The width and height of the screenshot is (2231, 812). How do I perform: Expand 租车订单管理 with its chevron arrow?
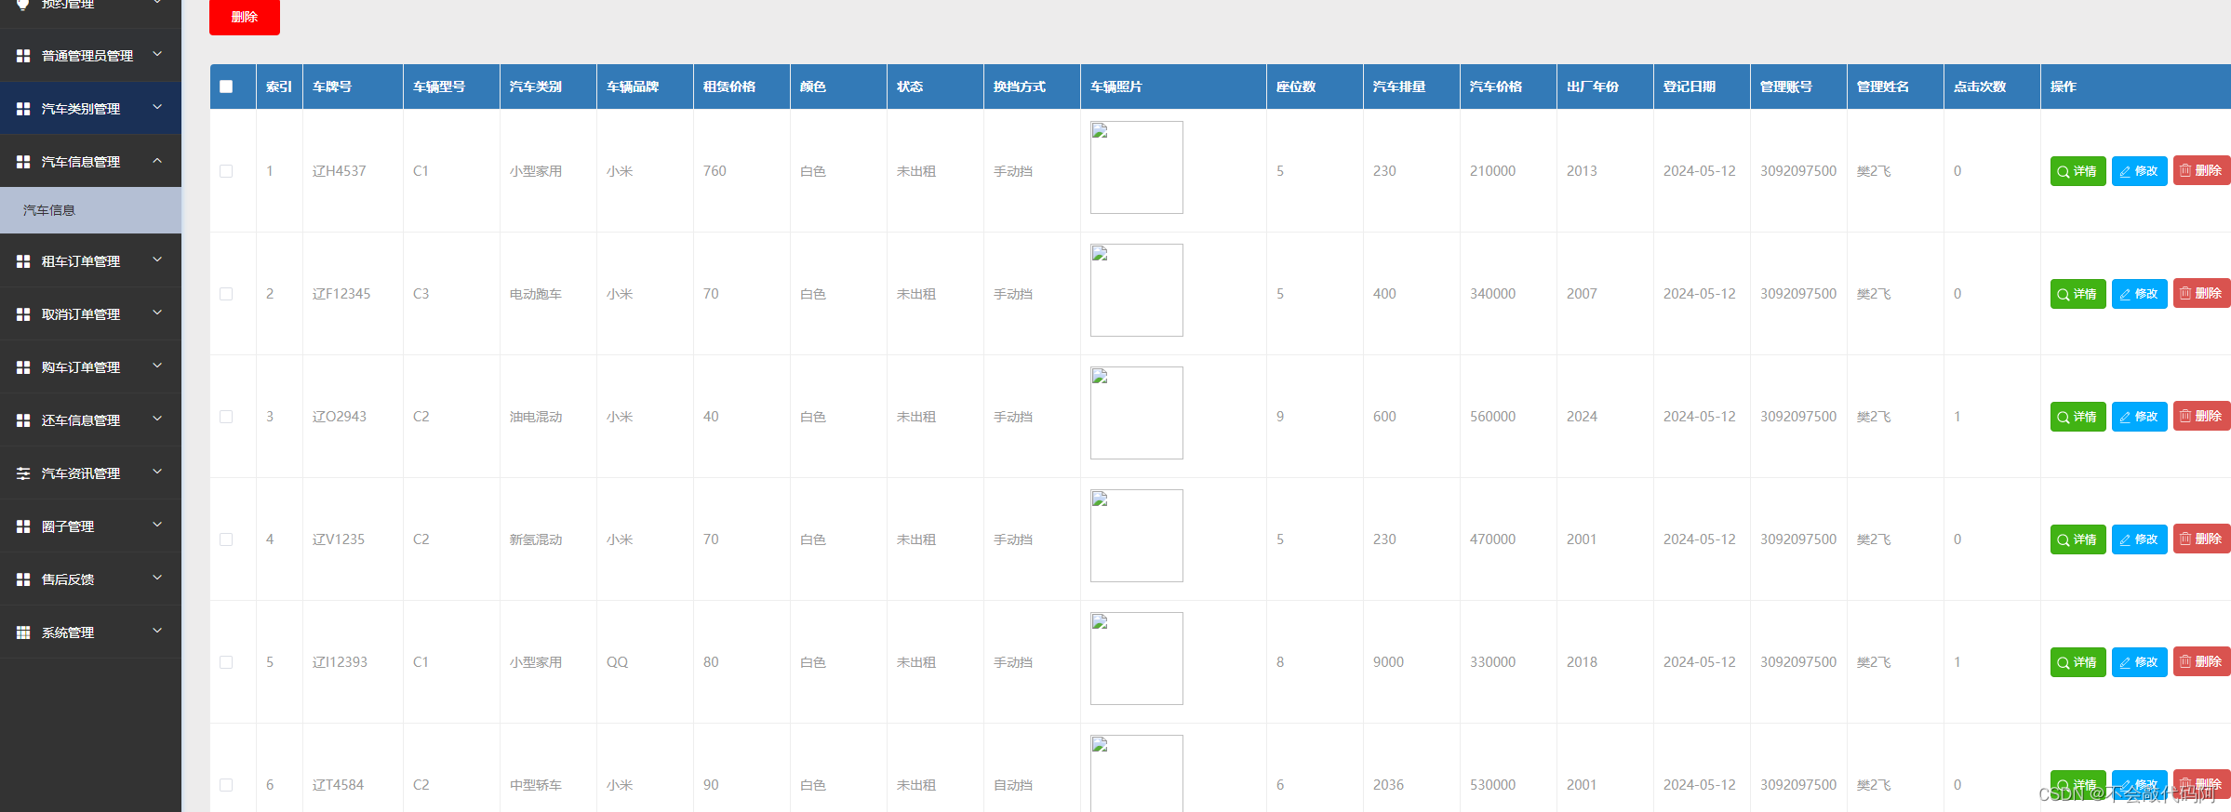click(157, 260)
